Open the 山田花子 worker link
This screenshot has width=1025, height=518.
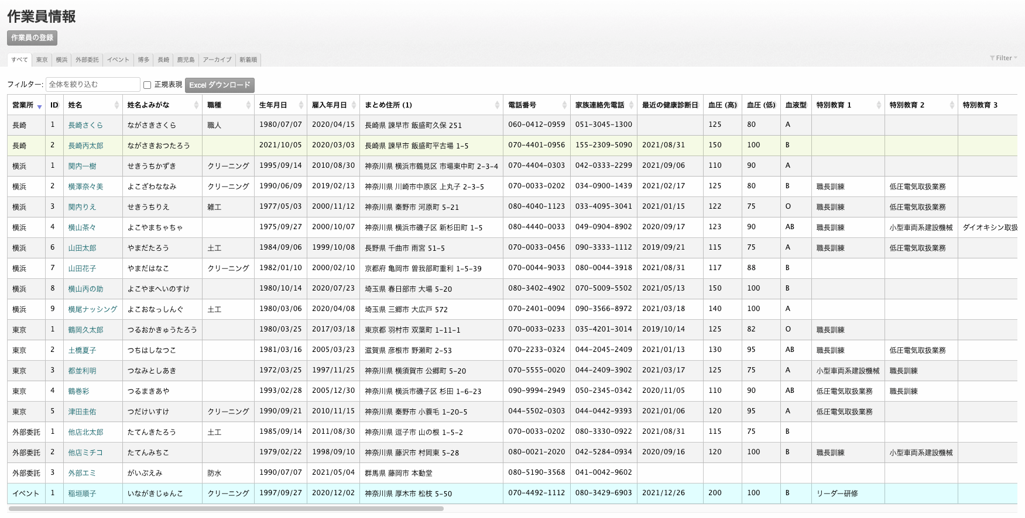82,268
